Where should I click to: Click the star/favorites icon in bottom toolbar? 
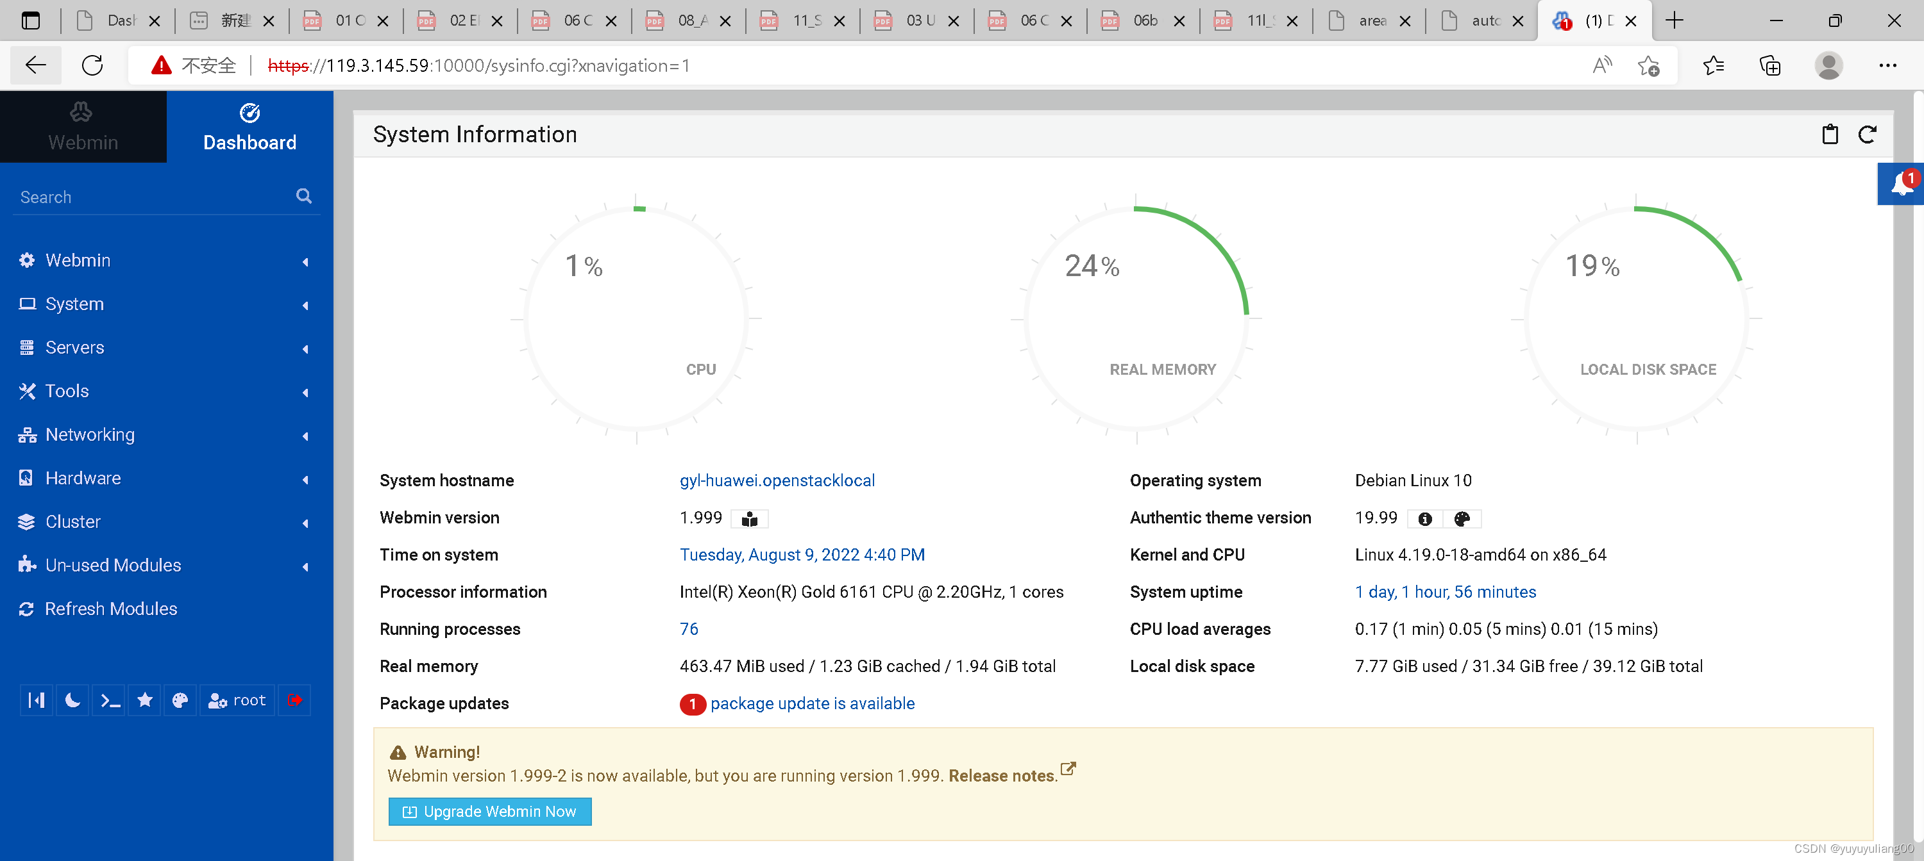coord(145,699)
